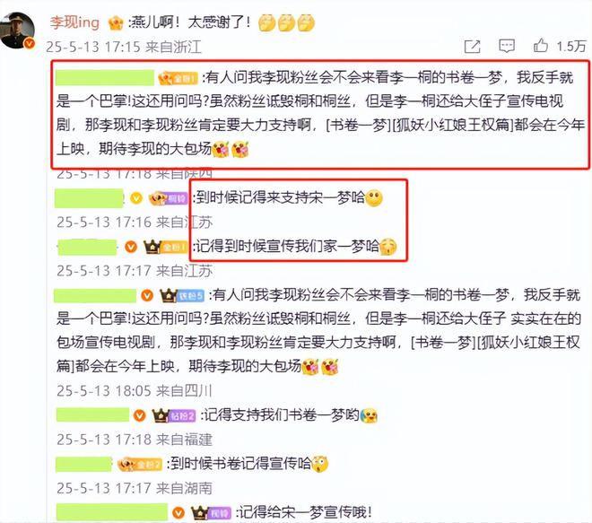Open 李现ing profile avatar
This screenshot has height=523, width=592.
17,31
